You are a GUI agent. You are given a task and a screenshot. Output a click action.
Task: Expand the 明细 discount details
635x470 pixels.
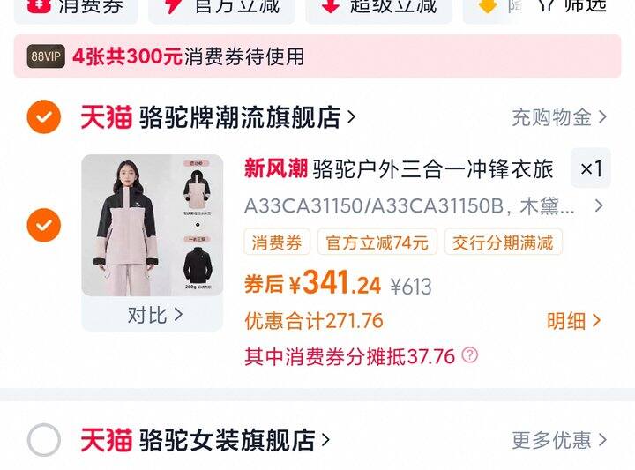(x=573, y=321)
